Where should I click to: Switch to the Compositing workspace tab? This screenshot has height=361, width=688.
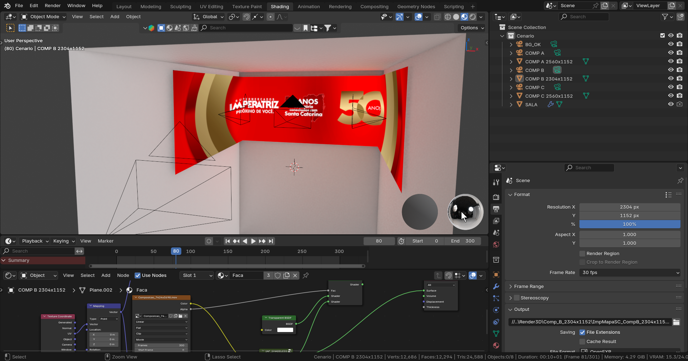pos(374,7)
